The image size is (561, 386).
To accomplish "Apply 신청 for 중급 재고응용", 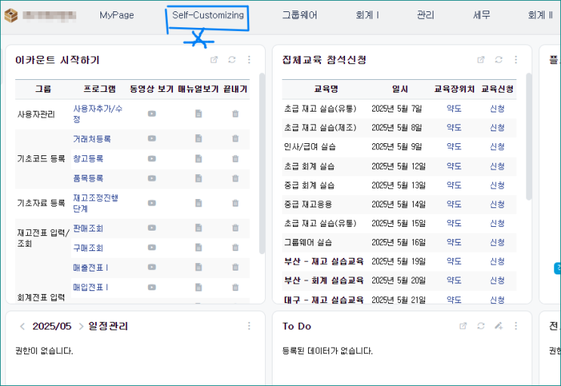I will [497, 204].
